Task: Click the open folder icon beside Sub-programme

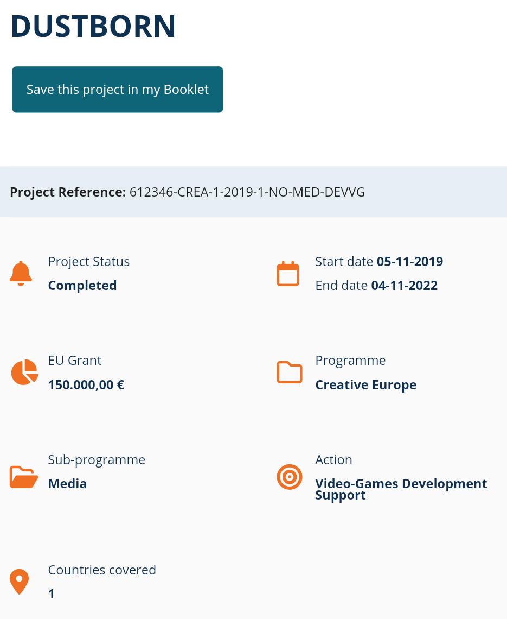Action: point(24,477)
